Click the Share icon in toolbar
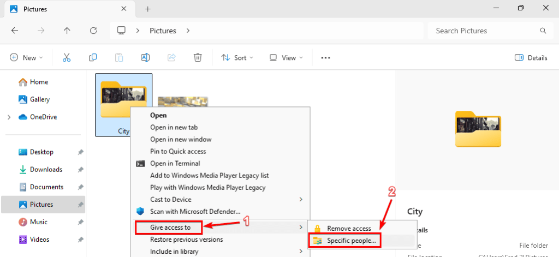Image resolution: width=559 pixels, height=257 pixels. (x=172, y=57)
